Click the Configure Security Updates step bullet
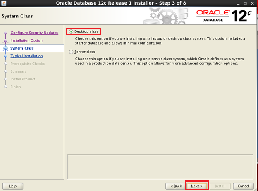This screenshot has width=258, height=191. click(x=6, y=33)
